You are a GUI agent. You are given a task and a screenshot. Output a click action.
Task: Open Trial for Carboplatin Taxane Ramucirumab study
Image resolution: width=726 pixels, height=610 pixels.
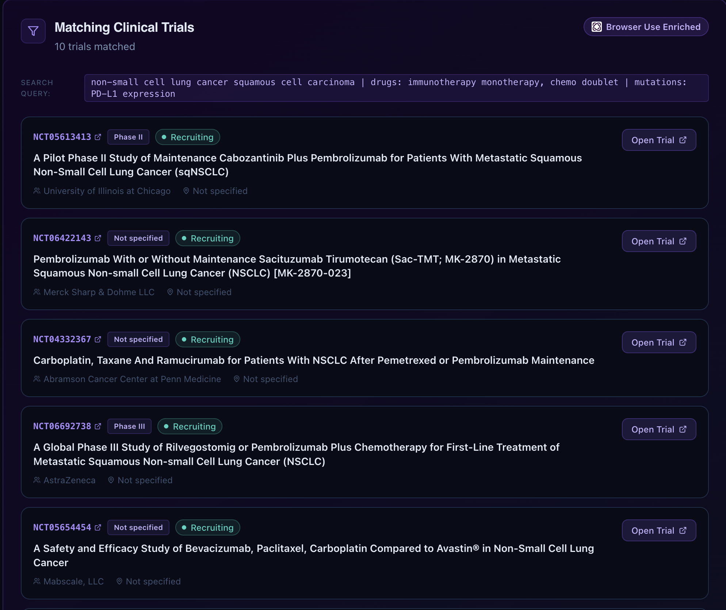[x=658, y=342]
